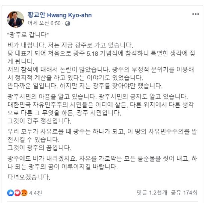This screenshot has height=203, width=206.
Task: Open the 황교안 Hwang Kyo-ahn profile name link
Action: (x=60, y=15)
